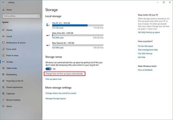Click the Notifications & actions icon

(x=3, y=43)
